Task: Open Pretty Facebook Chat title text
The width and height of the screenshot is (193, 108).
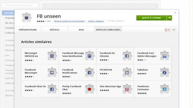Action: 72,88
